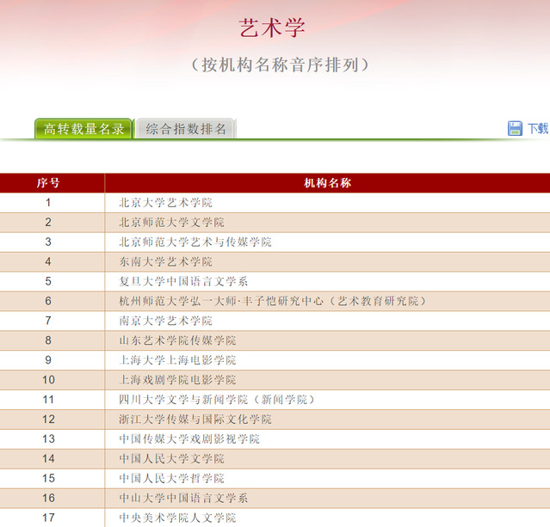This screenshot has height=527, width=550.
Task: Click 中国传媒大学戏剧影视学院 institution name
Action: pos(189,439)
